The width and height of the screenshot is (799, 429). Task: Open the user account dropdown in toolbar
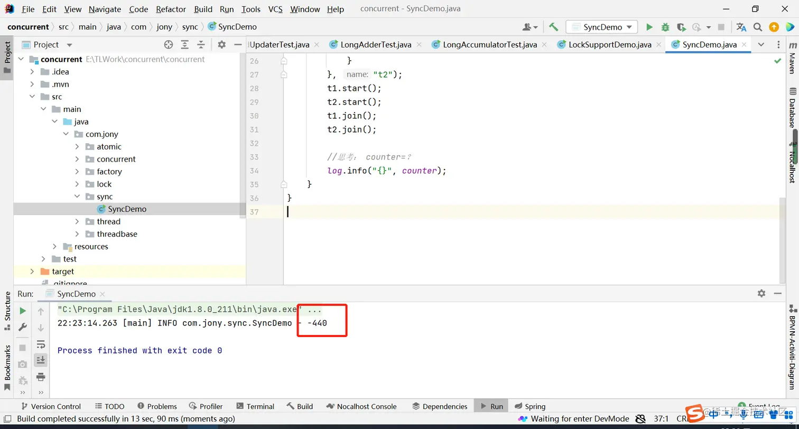[x=529, y=27]
